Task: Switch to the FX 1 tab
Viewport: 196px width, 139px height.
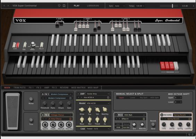Action: point(31,88)
